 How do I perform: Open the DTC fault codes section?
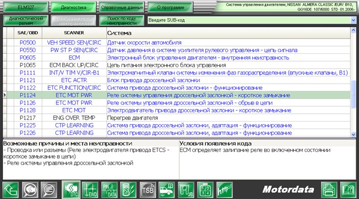pos(71,190)
